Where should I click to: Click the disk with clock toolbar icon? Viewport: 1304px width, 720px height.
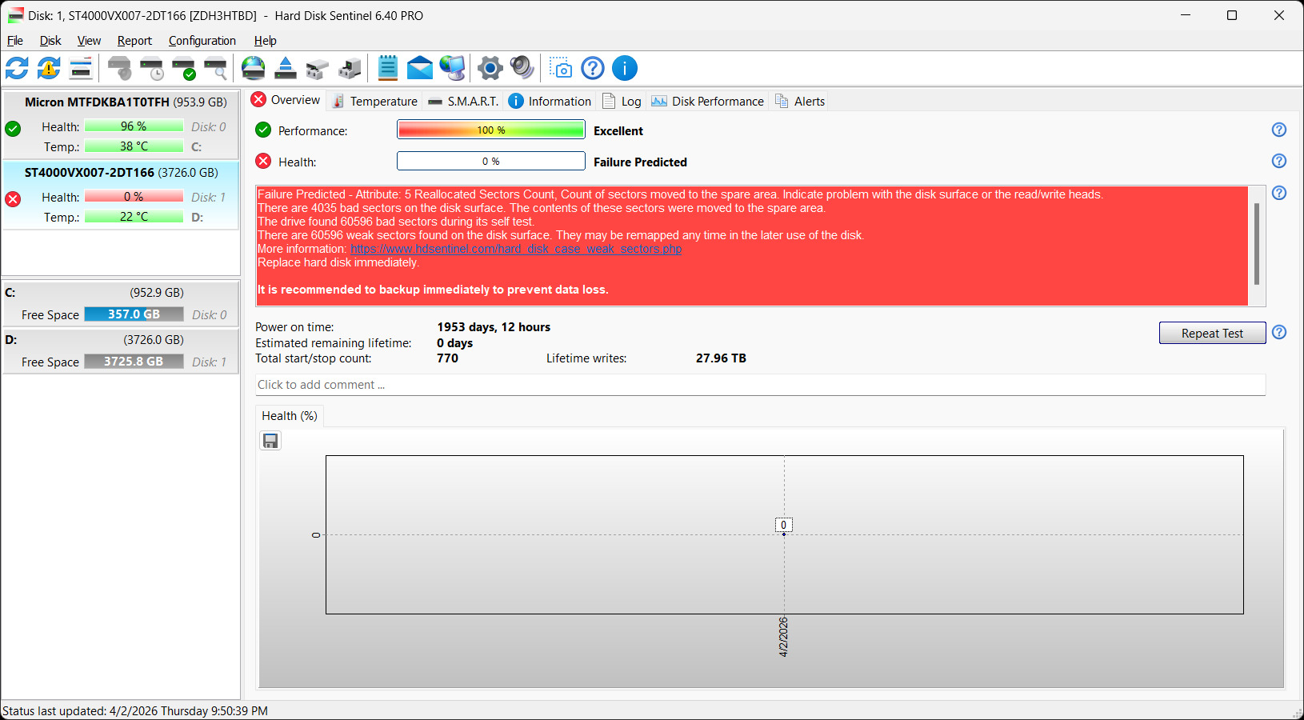(151, 68)
